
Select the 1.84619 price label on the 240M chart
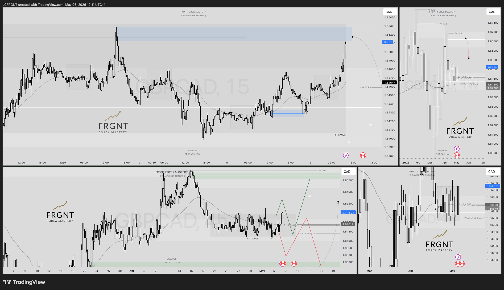(348, 224)
